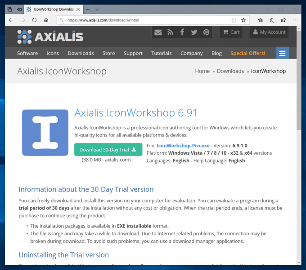Open the Company menu

191,53
